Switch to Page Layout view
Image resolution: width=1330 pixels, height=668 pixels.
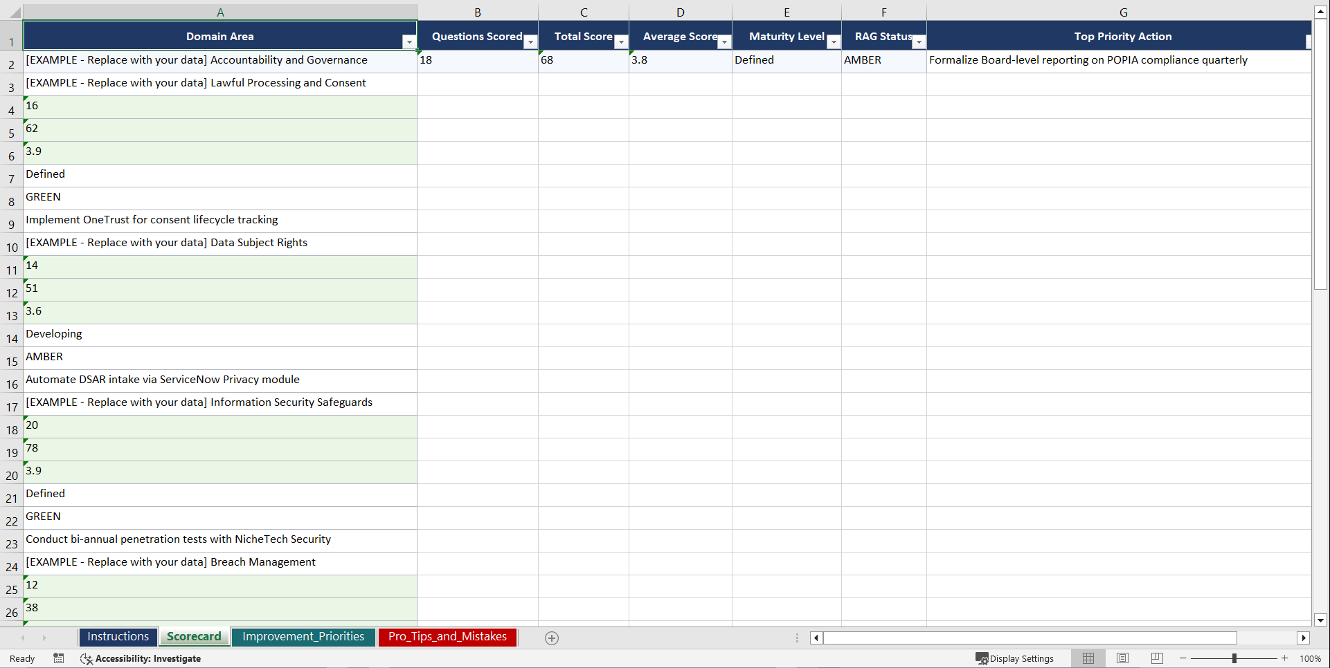pyautogui.click(x=1122, y=658)
